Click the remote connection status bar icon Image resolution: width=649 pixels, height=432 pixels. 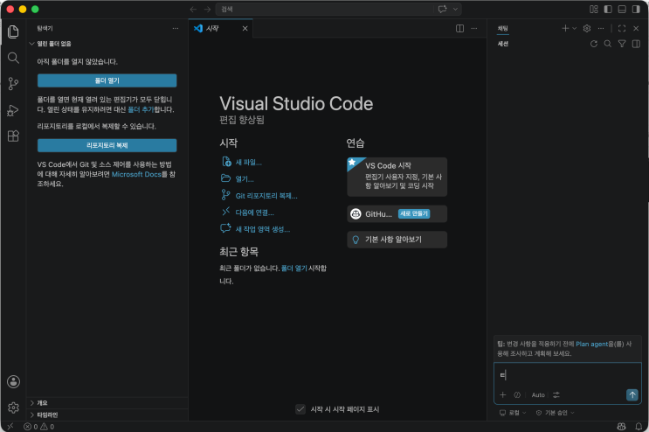tap(10, 426)
